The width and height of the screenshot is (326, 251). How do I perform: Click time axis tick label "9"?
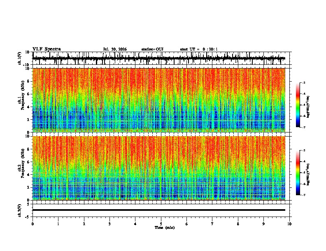pos(263,224)
